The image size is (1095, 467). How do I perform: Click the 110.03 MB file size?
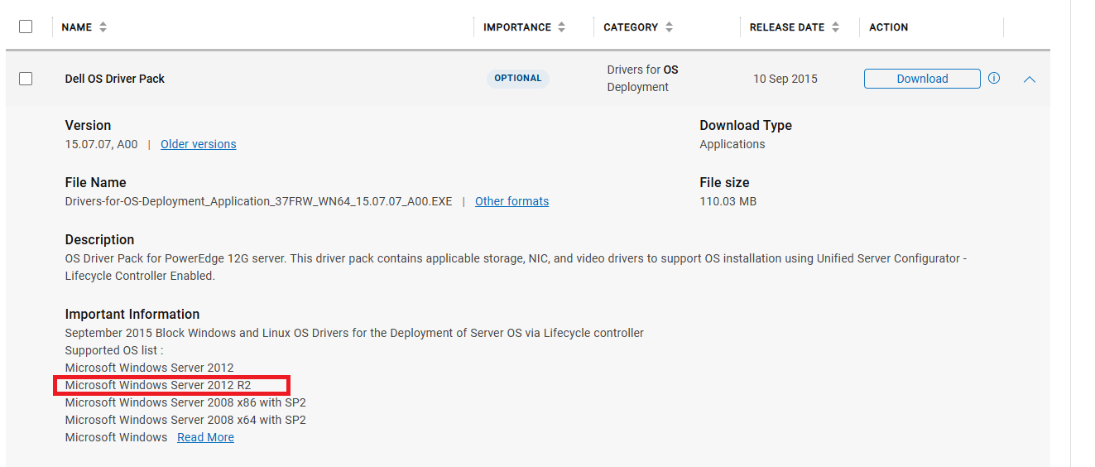pos(728,201)
